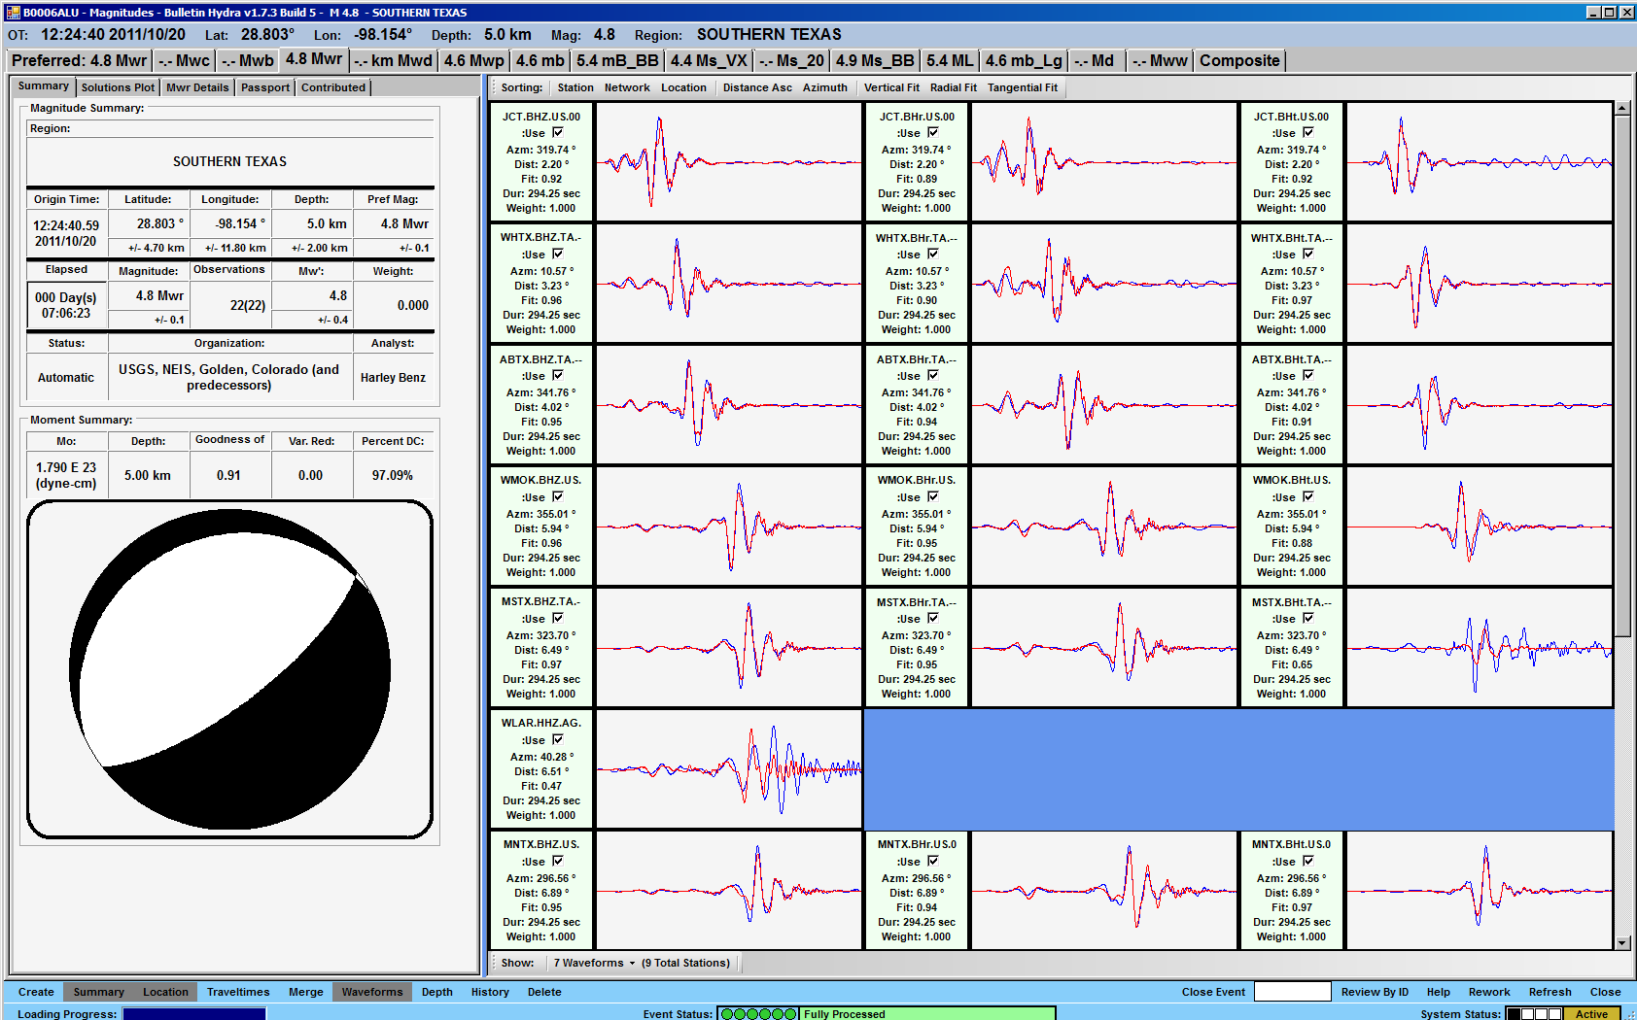The image size is (1637, 1020).
Task: Click the Fully Processed status bar
Action: pyautogui.click(x=927, y=1013)
